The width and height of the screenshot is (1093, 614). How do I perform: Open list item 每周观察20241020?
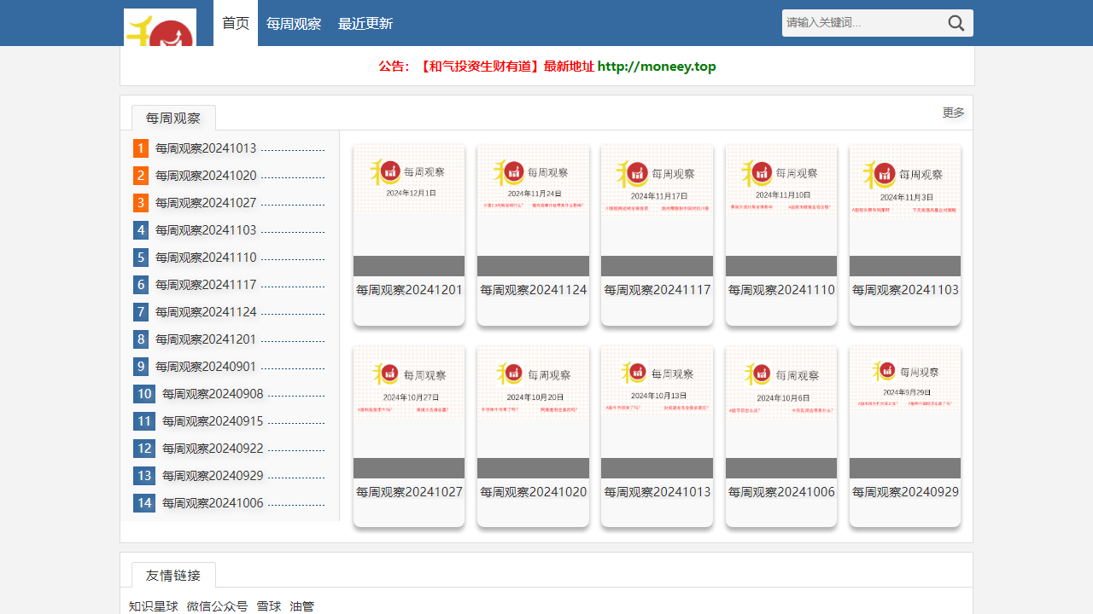click(206, 176)
